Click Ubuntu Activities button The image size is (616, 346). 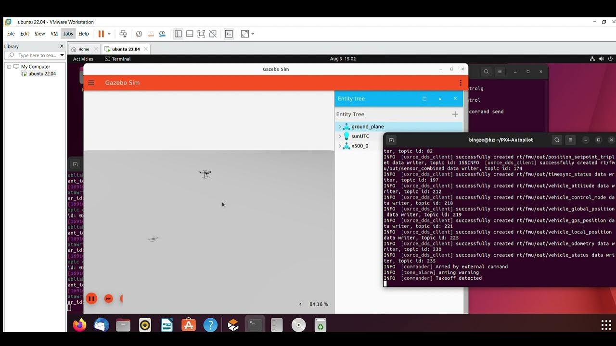tap(83, 59)
